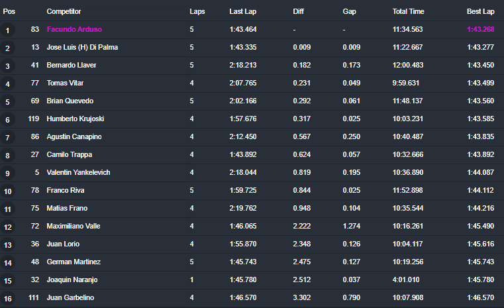This screenshot has width=504, height=308.
Task: Sort by the Best Lap column header
Action: [480, 11]
